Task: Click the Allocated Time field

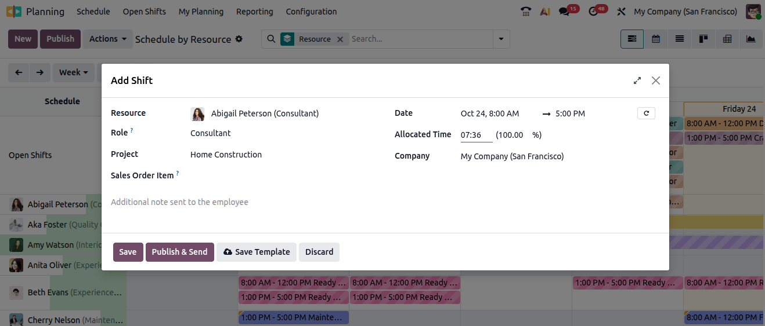Action: [x=476, y=135]
